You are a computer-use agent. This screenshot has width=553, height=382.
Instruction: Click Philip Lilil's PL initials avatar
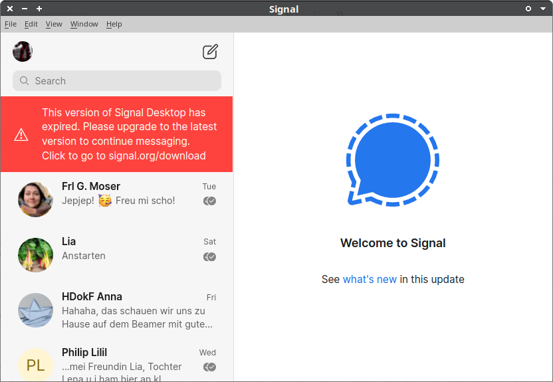point(35,365)
